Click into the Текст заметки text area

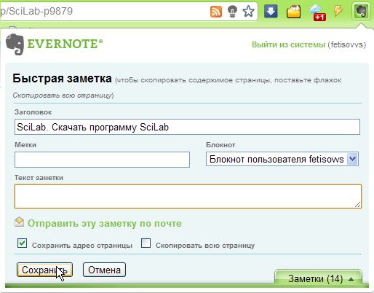188,196
